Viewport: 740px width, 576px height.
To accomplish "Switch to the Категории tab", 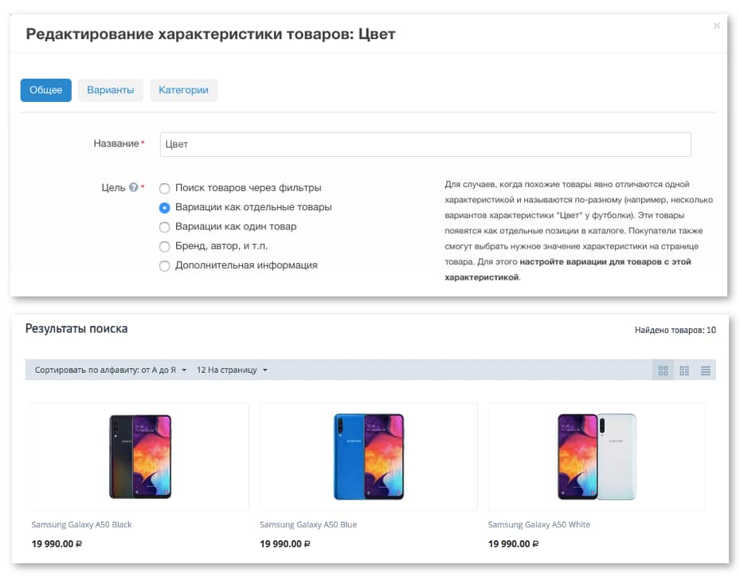I will pos(183,90).
